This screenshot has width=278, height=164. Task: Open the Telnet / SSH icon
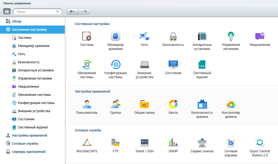(x=144, y=143)
